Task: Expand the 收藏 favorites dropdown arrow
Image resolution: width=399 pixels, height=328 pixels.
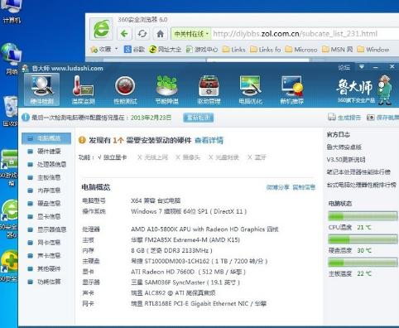Action: point(117,49)
